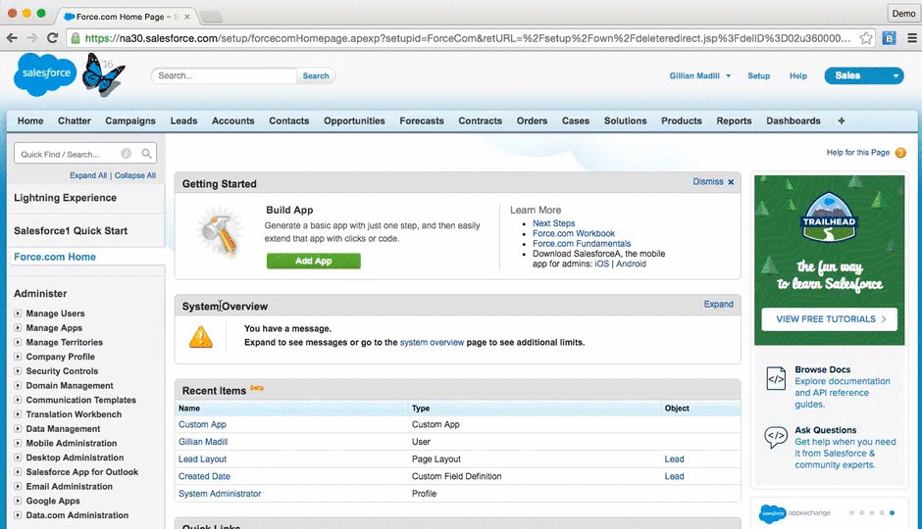
Task: Open the Sales app dropdown menu
Action: [x=896, y=75]
